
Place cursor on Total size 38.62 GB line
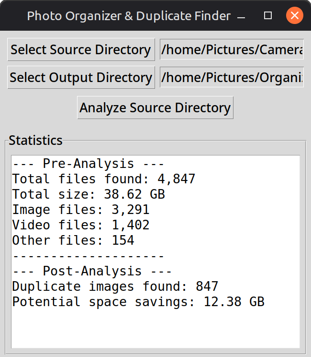click(x=89, y=194)
